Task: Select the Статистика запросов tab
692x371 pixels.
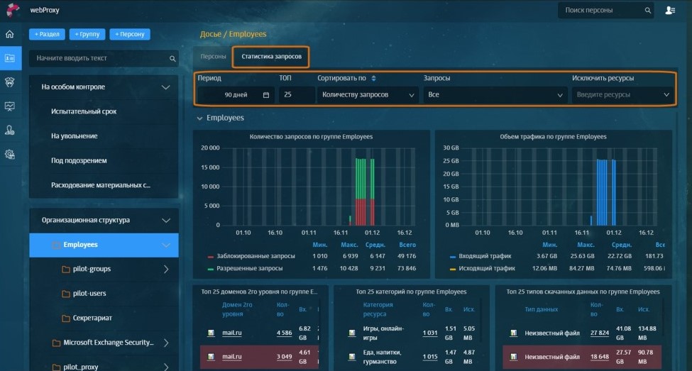Action: [271, 56]
